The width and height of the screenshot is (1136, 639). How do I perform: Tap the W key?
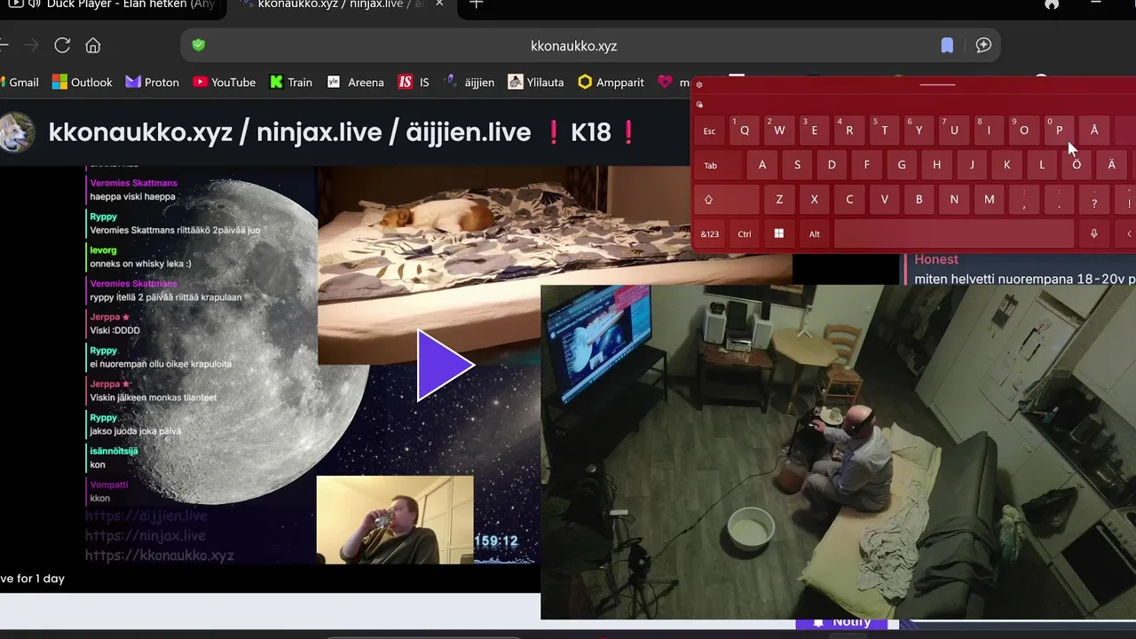pyautogui.click(x=779, y=130)
